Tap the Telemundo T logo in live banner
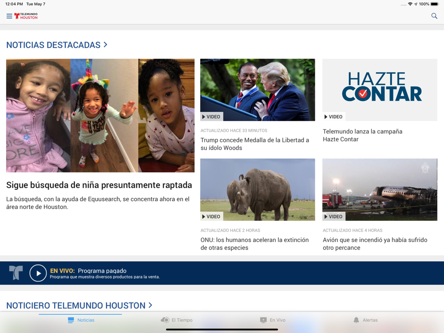 [x=16, y=273]
